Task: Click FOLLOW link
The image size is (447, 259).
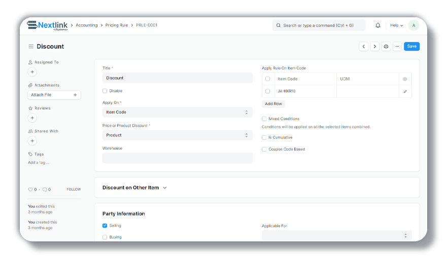Action: [74, 190]
